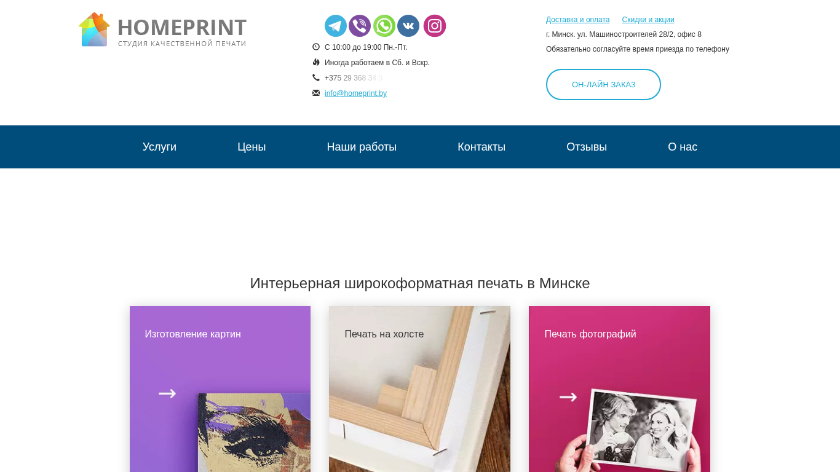The width and height of the screenshot is (840, 472).
Task: Select Отзывы in navigation bar
Action: coord(587,147)
